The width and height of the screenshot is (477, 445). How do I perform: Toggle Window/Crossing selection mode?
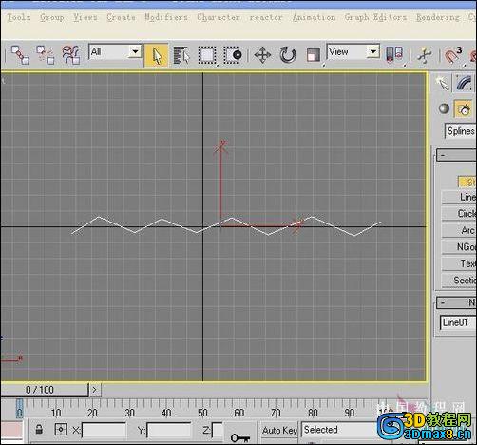pos(233,55)
